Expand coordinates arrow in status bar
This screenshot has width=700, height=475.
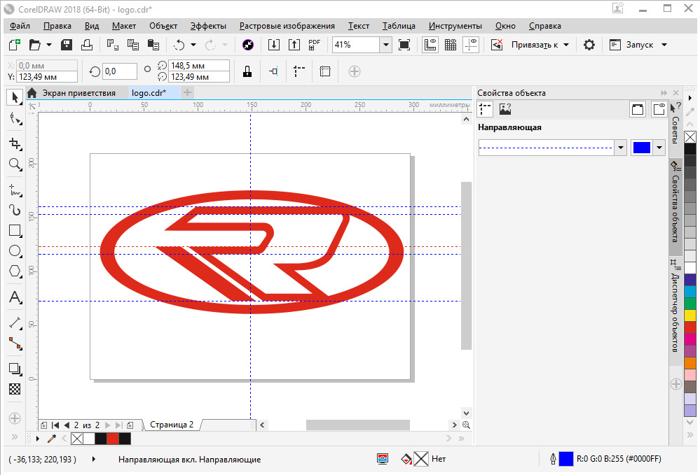pyautogui.click(x=93, y=458)
